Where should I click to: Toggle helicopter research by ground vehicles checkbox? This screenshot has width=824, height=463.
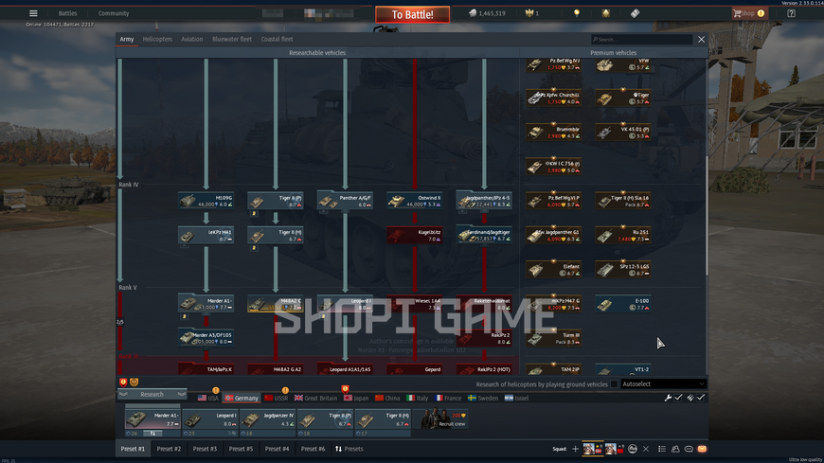(x=614, y=384)
